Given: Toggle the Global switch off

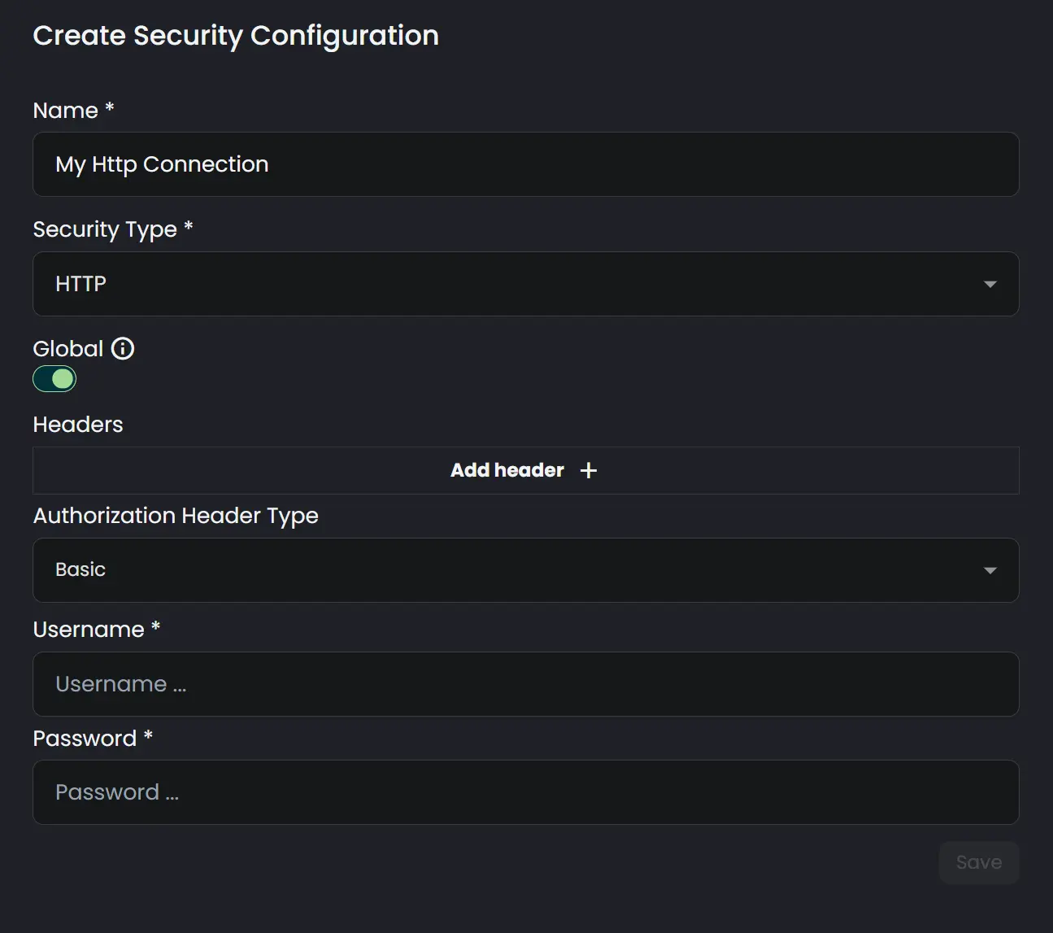Looking at the screenshot, I should [x=54, y=379].
